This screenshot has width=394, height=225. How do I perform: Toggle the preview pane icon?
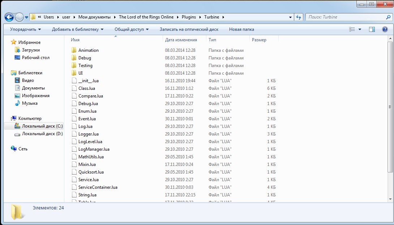pyautogui.click(x=372, y=29)
